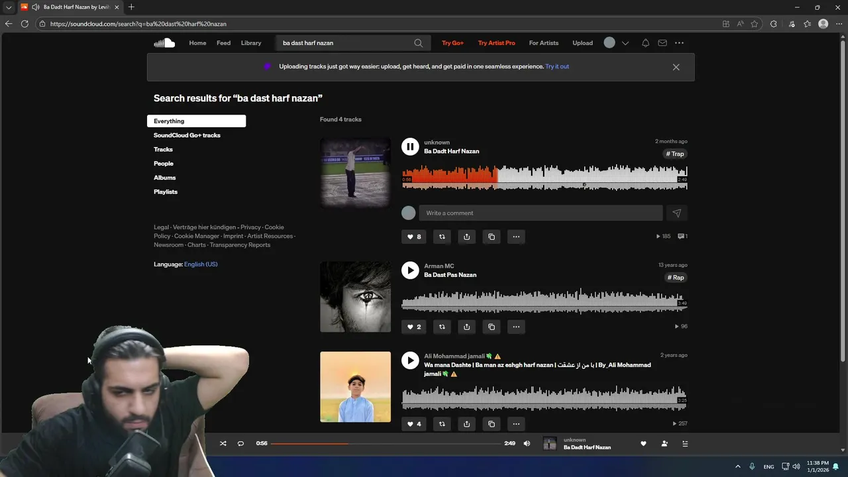Open SoundCloud messages envelope
The width and height of the screenshot is (848, 477).
point(662,43)
